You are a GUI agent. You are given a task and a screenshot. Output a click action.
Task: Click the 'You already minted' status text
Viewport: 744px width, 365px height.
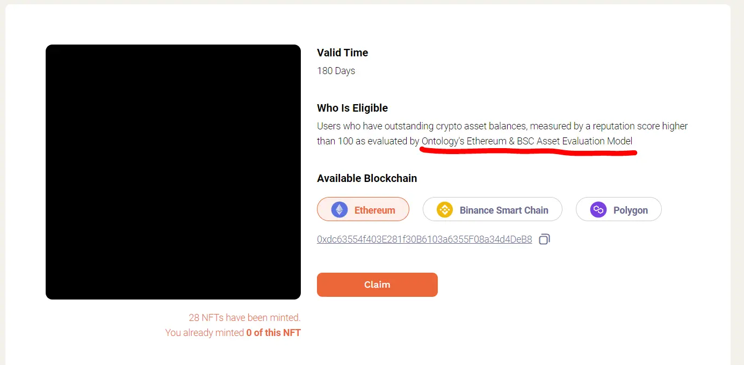click(x=205, y=333)
